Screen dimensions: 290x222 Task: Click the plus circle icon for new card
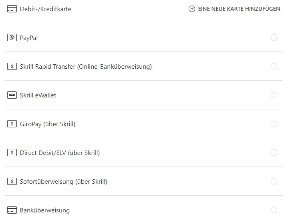192,9
